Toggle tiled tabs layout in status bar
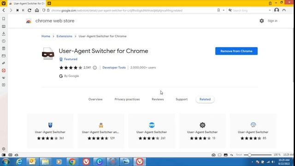Viewport: 295px width, 166px height. pyautogui.click(x=10, y=155)
